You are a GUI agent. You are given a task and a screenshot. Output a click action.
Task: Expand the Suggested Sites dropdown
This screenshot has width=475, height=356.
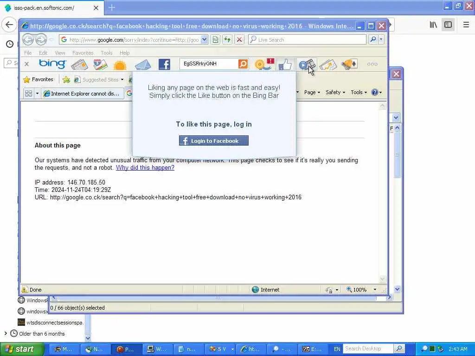point(122,80)
